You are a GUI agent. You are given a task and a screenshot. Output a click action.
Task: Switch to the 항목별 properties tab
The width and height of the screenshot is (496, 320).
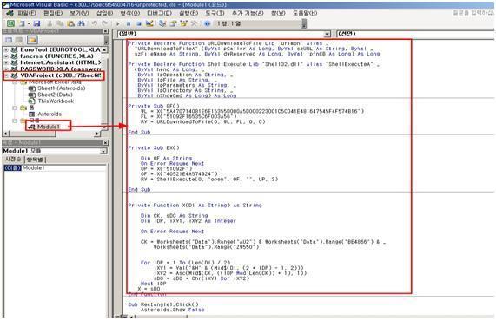tap(35, 160)
